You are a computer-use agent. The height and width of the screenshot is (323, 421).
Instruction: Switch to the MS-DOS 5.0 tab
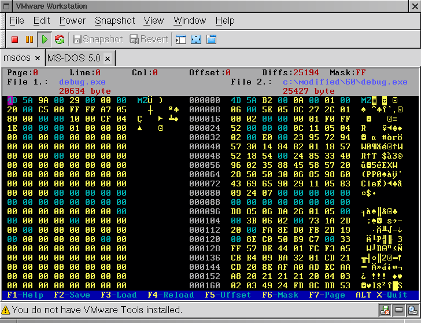coord(73,58)
